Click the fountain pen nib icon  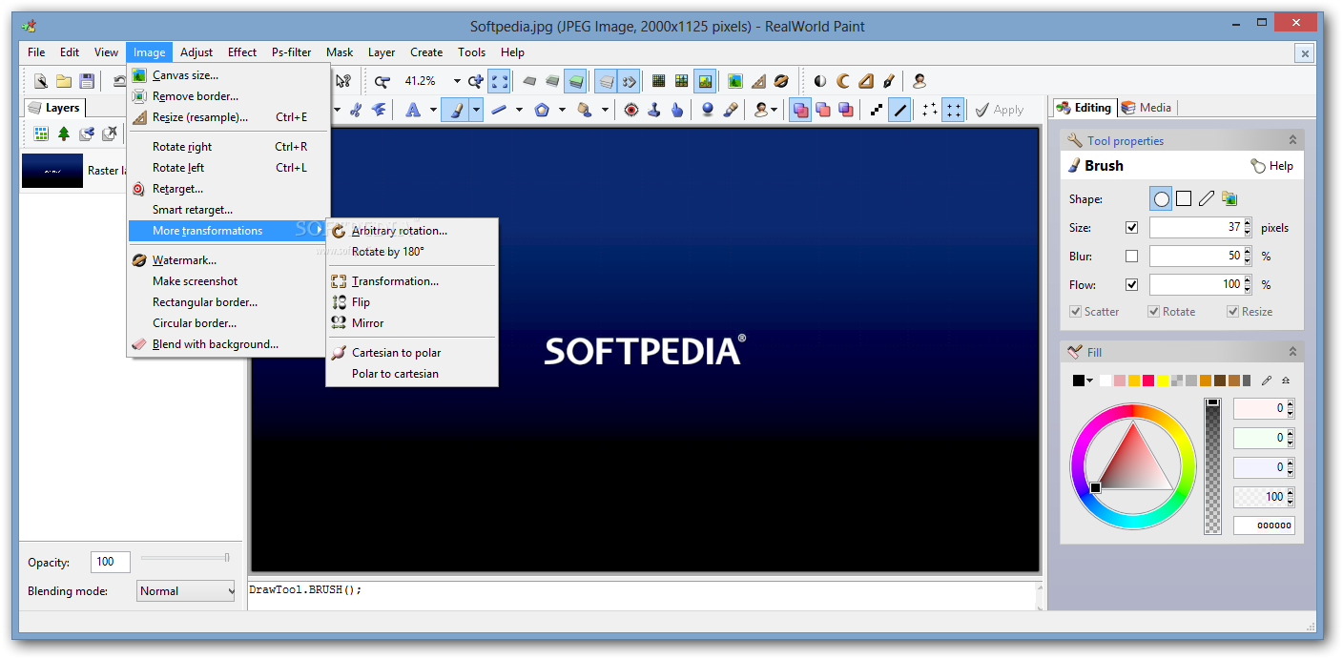(x=889, y=81)
